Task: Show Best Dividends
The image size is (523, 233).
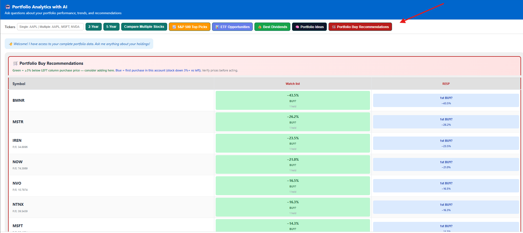Action: point(272,27)
